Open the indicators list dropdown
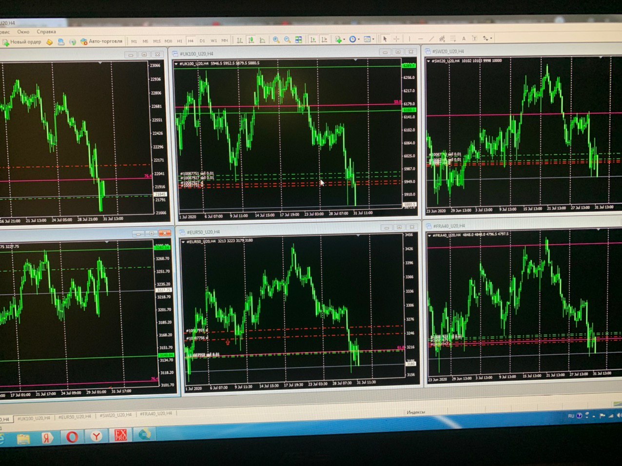 [x=340, y=39]
